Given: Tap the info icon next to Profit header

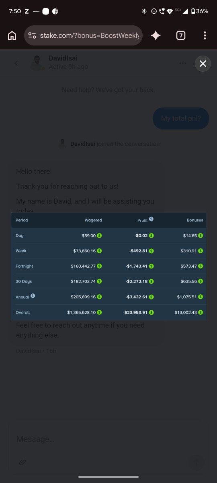Looking at the screenshot, I should click(x=151, y=219).
